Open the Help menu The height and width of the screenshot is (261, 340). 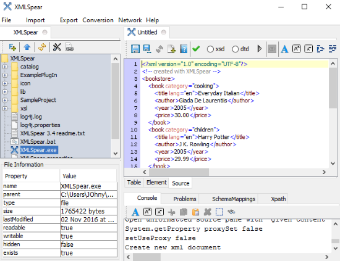tap(152, 20)
